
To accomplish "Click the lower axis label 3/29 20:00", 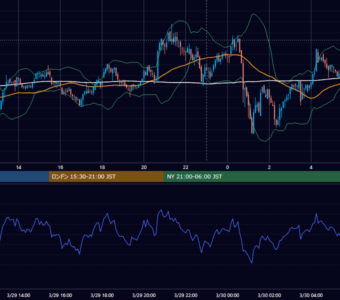I will pyautogui.click(x=144, y=295).
